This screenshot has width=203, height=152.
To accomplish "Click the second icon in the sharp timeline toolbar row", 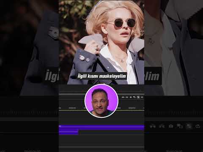I will tap(127, 97).
